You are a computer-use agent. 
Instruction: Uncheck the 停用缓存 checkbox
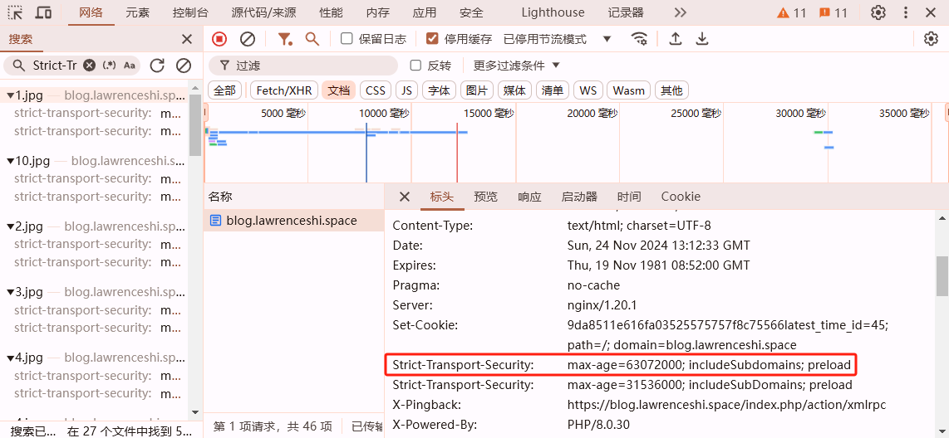coord(432,39)
